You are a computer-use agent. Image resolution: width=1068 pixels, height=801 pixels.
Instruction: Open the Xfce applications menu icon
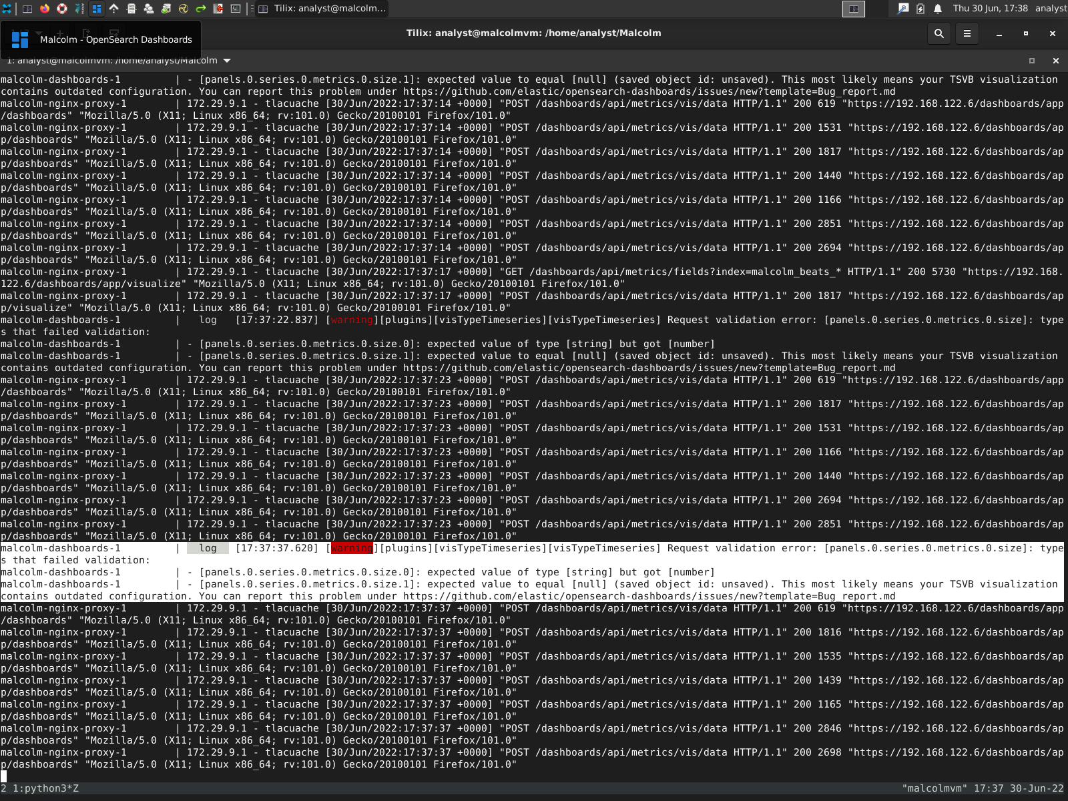tap(7, 9)
